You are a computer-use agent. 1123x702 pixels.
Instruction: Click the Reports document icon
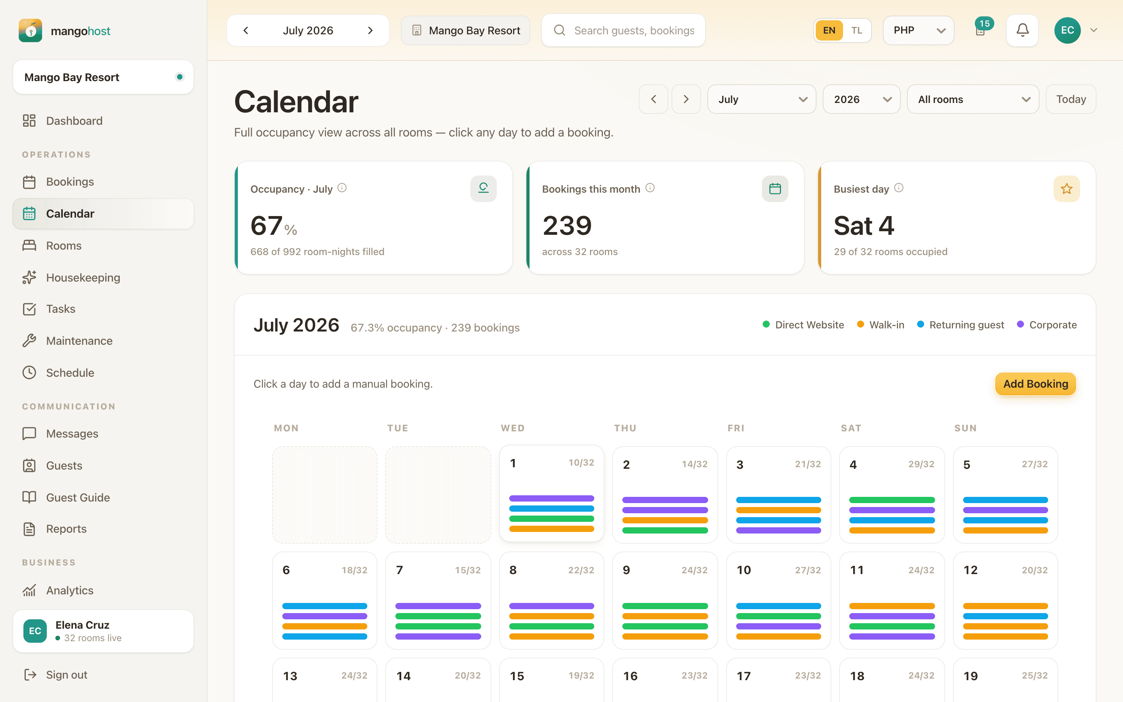29,529
